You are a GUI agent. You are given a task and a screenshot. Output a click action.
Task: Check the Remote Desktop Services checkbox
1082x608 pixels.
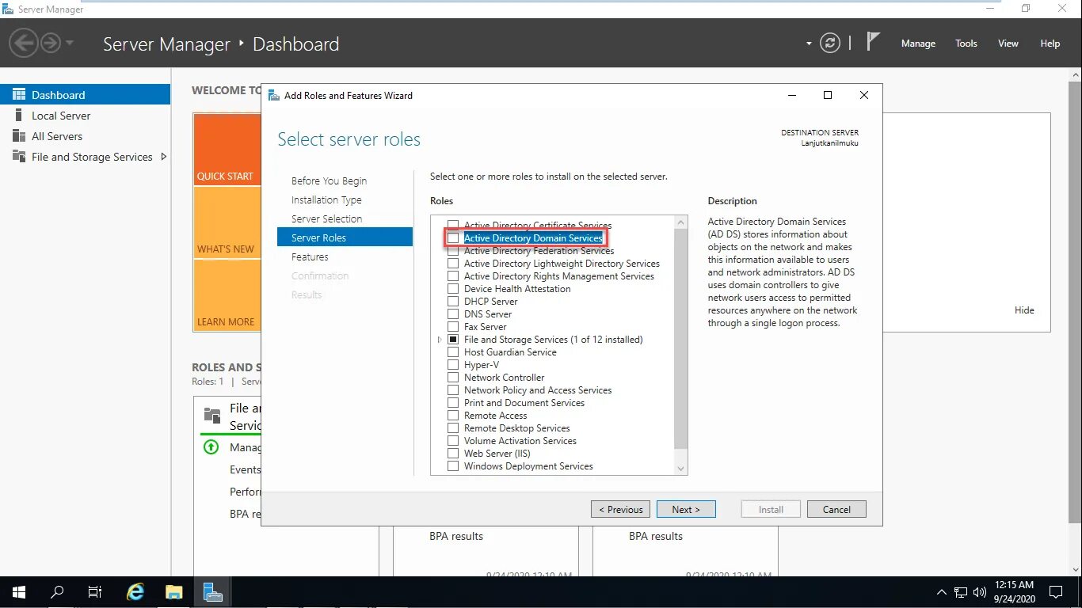pyautogui.click(x=453, y=428)
